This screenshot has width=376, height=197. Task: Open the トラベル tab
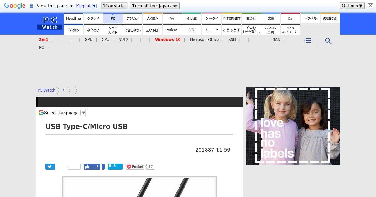[x=310, y=18]
